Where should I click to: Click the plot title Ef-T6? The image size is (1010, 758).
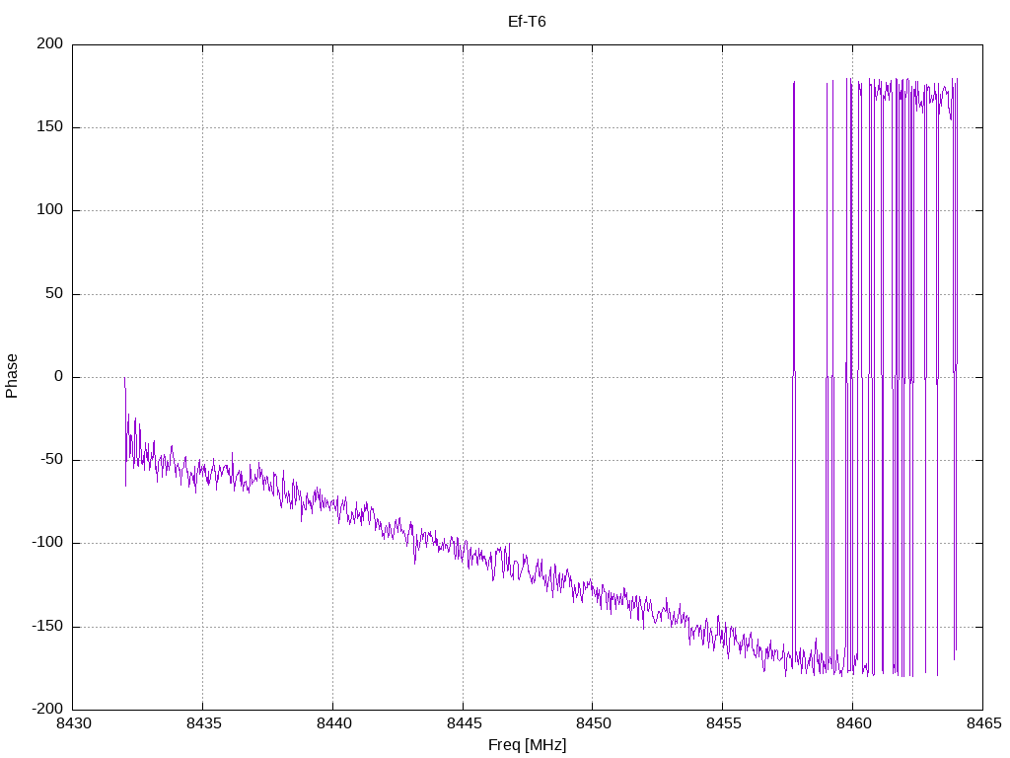527,21
